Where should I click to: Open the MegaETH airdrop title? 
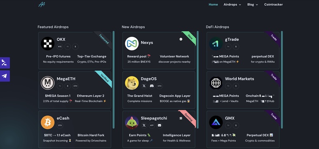coord(66,79)
